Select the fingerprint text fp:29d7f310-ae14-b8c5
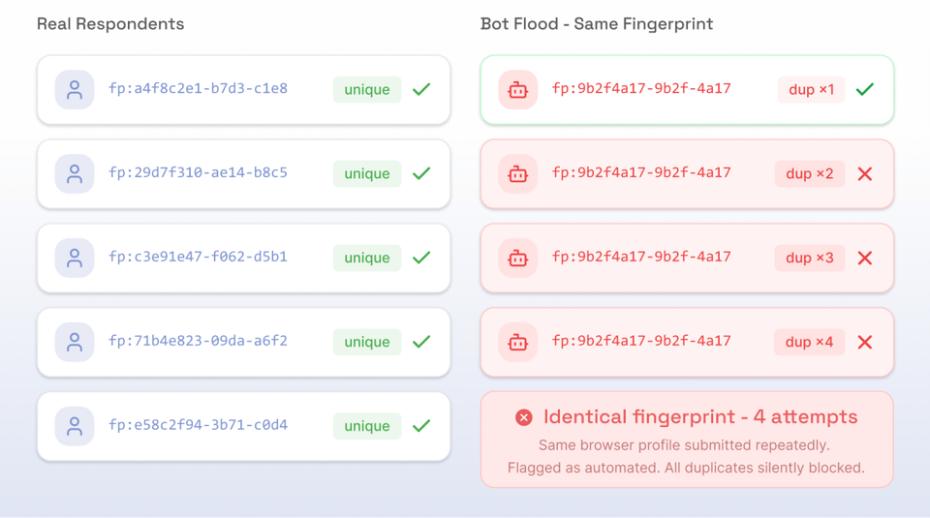Image resolution: width=930 pixels, height=518 pixels. [198, 172]
